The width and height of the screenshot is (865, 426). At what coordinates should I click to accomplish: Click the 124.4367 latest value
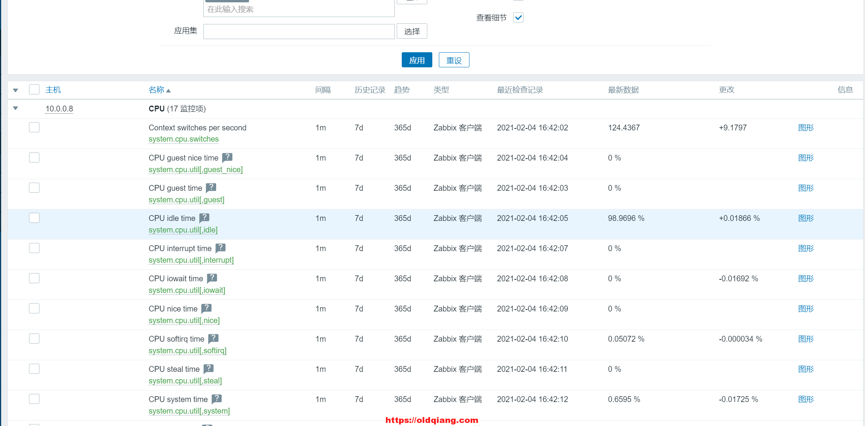[x=624, y=128]
